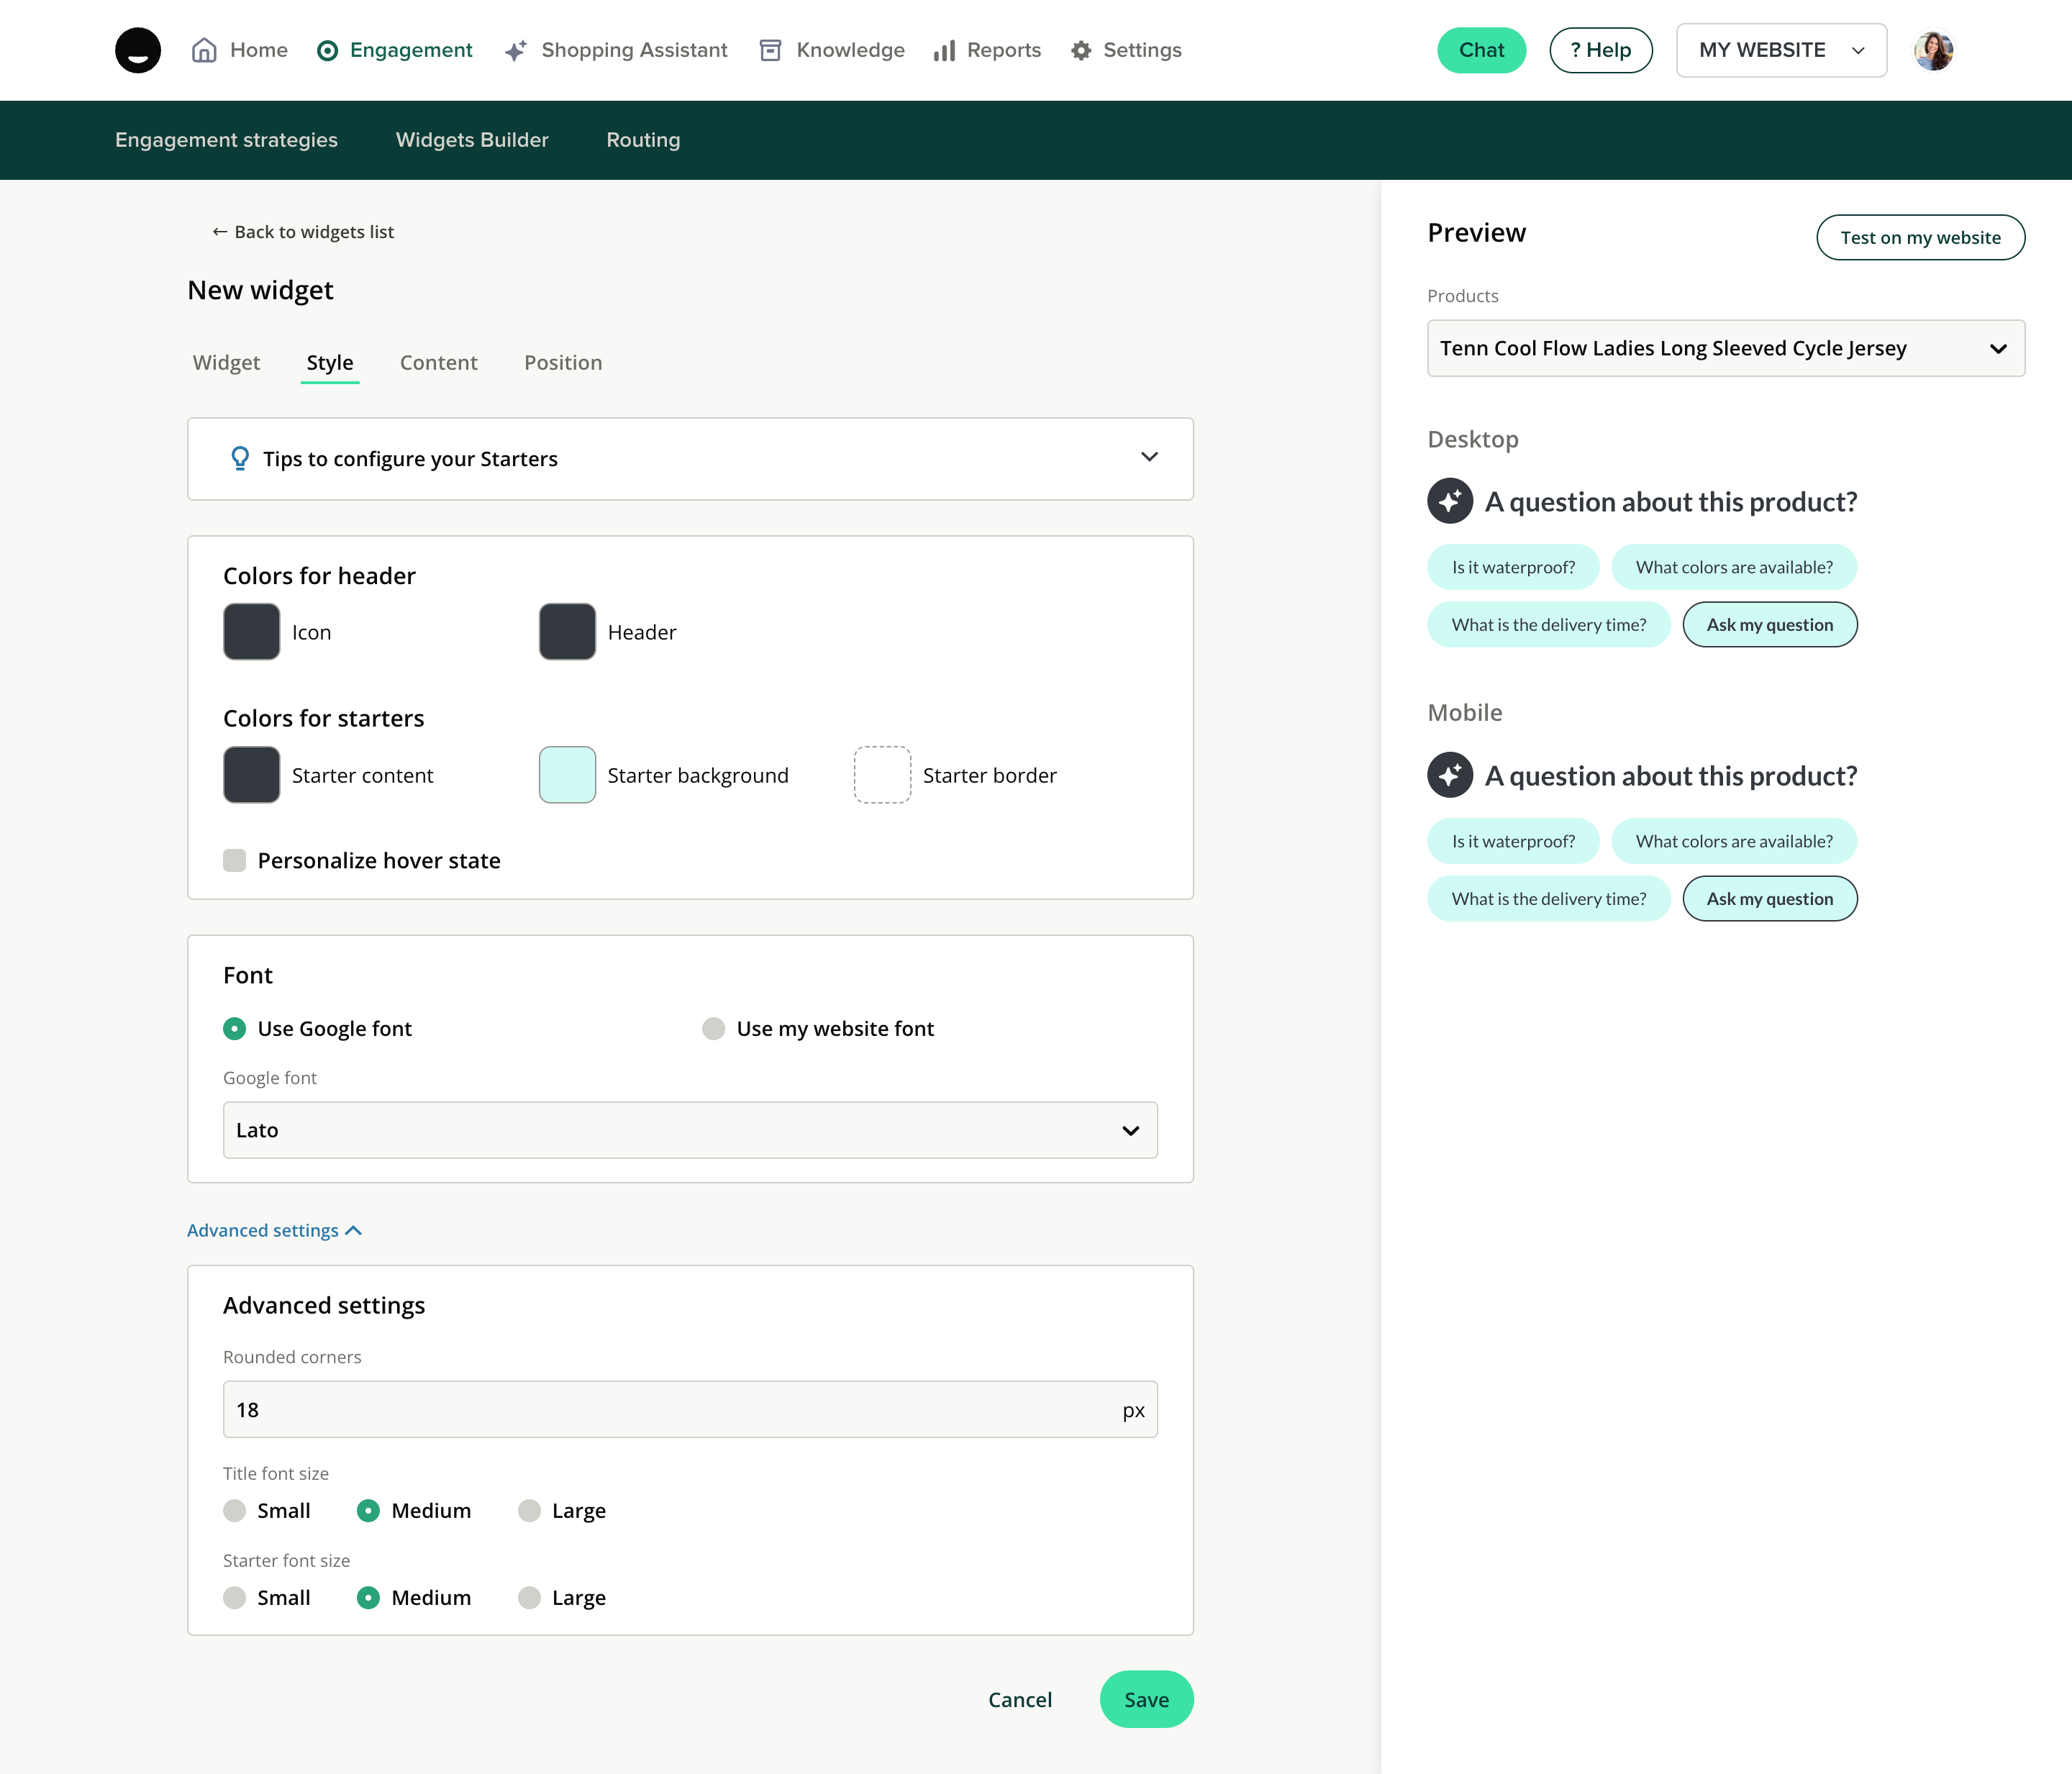Click the Home house icon
The image size is (2072, 1774).
204,50
